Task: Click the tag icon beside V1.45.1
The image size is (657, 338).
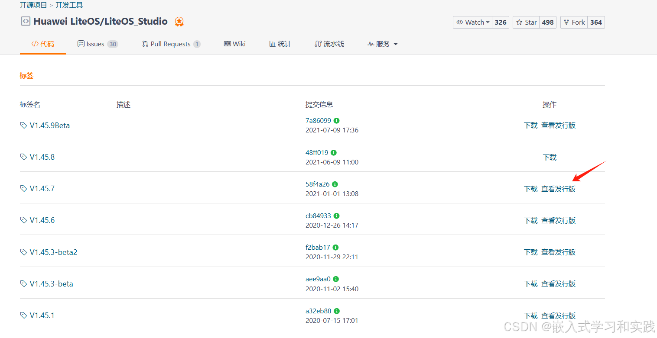Action: click(23, 315)
